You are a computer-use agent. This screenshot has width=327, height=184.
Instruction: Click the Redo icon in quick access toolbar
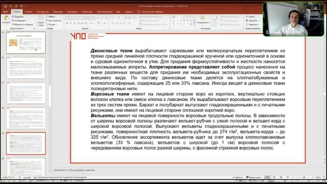click(16, 6)
